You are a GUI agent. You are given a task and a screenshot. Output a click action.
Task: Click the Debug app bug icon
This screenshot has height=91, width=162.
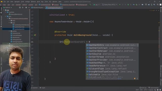[x=128, y=5]
